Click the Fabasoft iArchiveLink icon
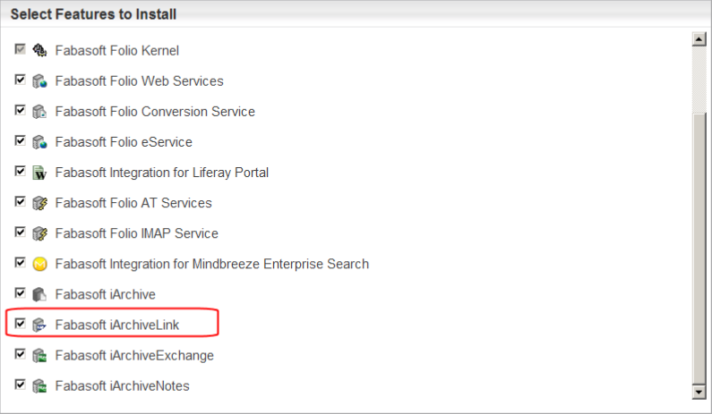Viewport: 712px width, 414px height. [39, 325]
